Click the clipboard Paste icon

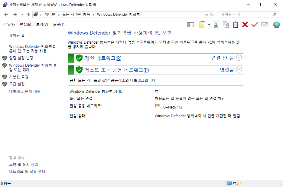235,25
